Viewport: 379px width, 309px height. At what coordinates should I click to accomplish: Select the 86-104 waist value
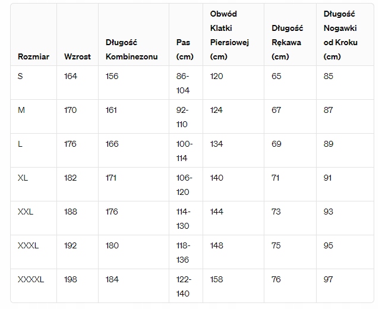(x=183, y=83)
